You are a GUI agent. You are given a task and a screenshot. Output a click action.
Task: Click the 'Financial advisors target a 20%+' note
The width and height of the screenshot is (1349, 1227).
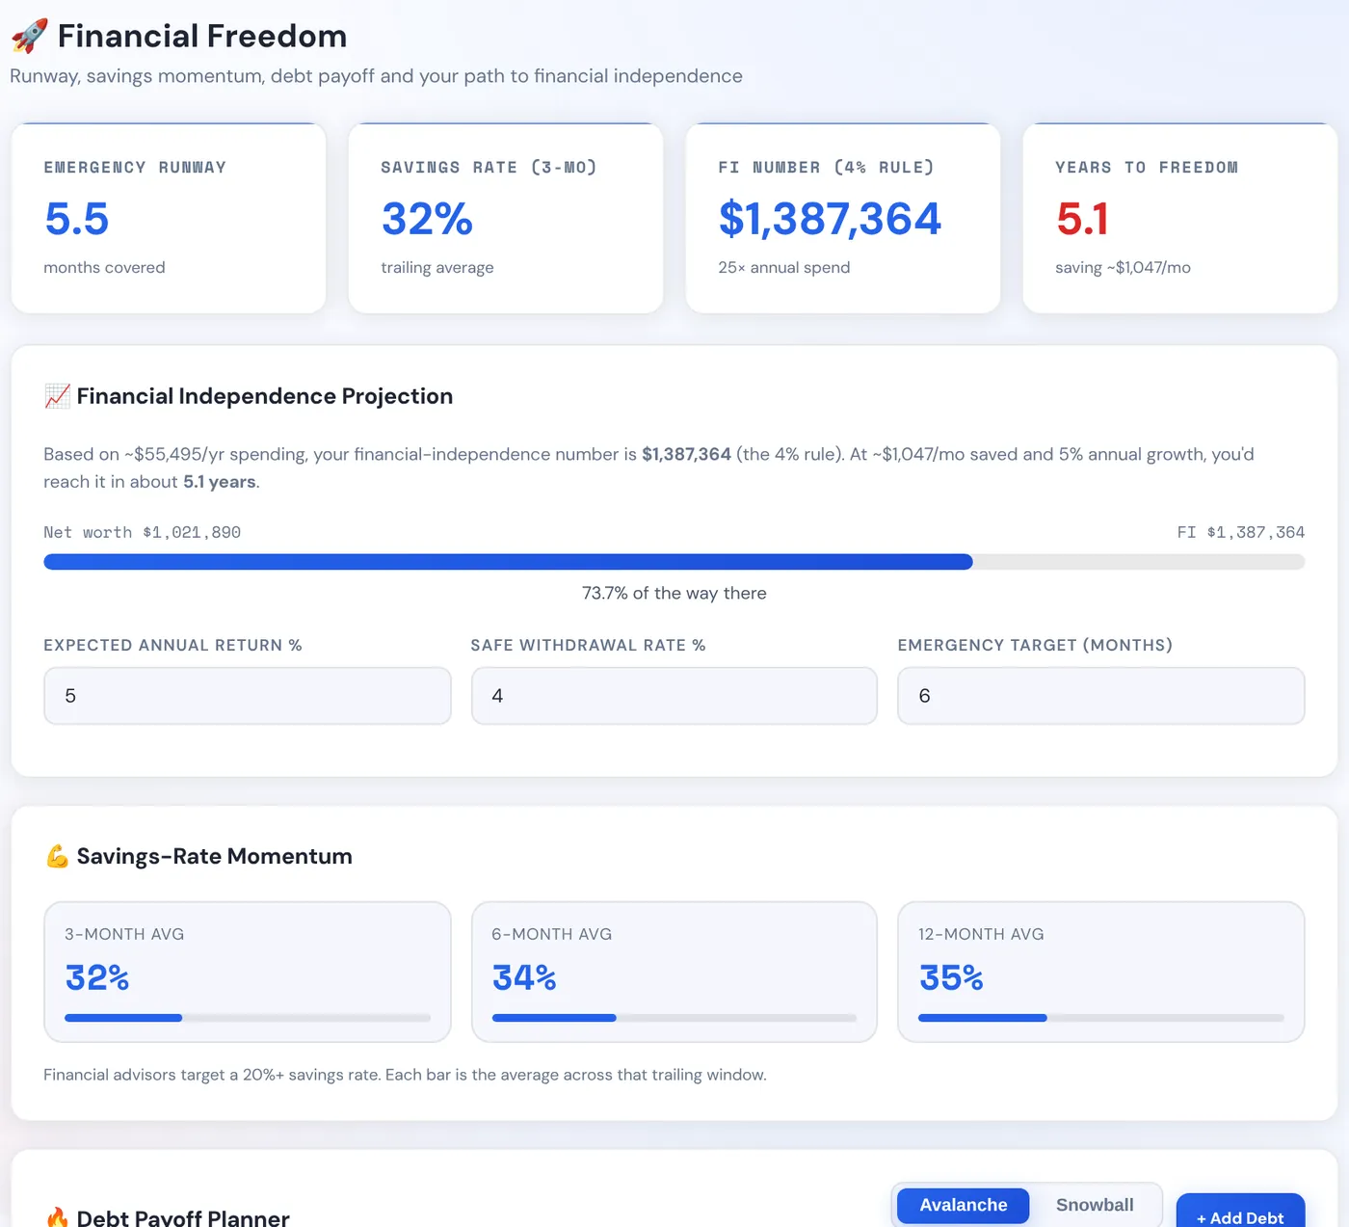click(x=405, y=1075)
